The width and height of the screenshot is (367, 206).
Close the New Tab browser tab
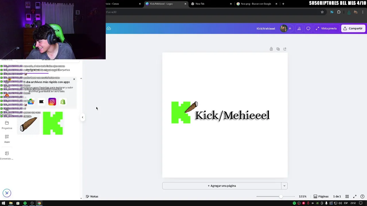pos(231,4)
